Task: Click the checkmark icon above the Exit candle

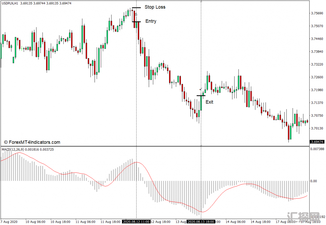Action: pyautogui.click(x=201, y=89)
